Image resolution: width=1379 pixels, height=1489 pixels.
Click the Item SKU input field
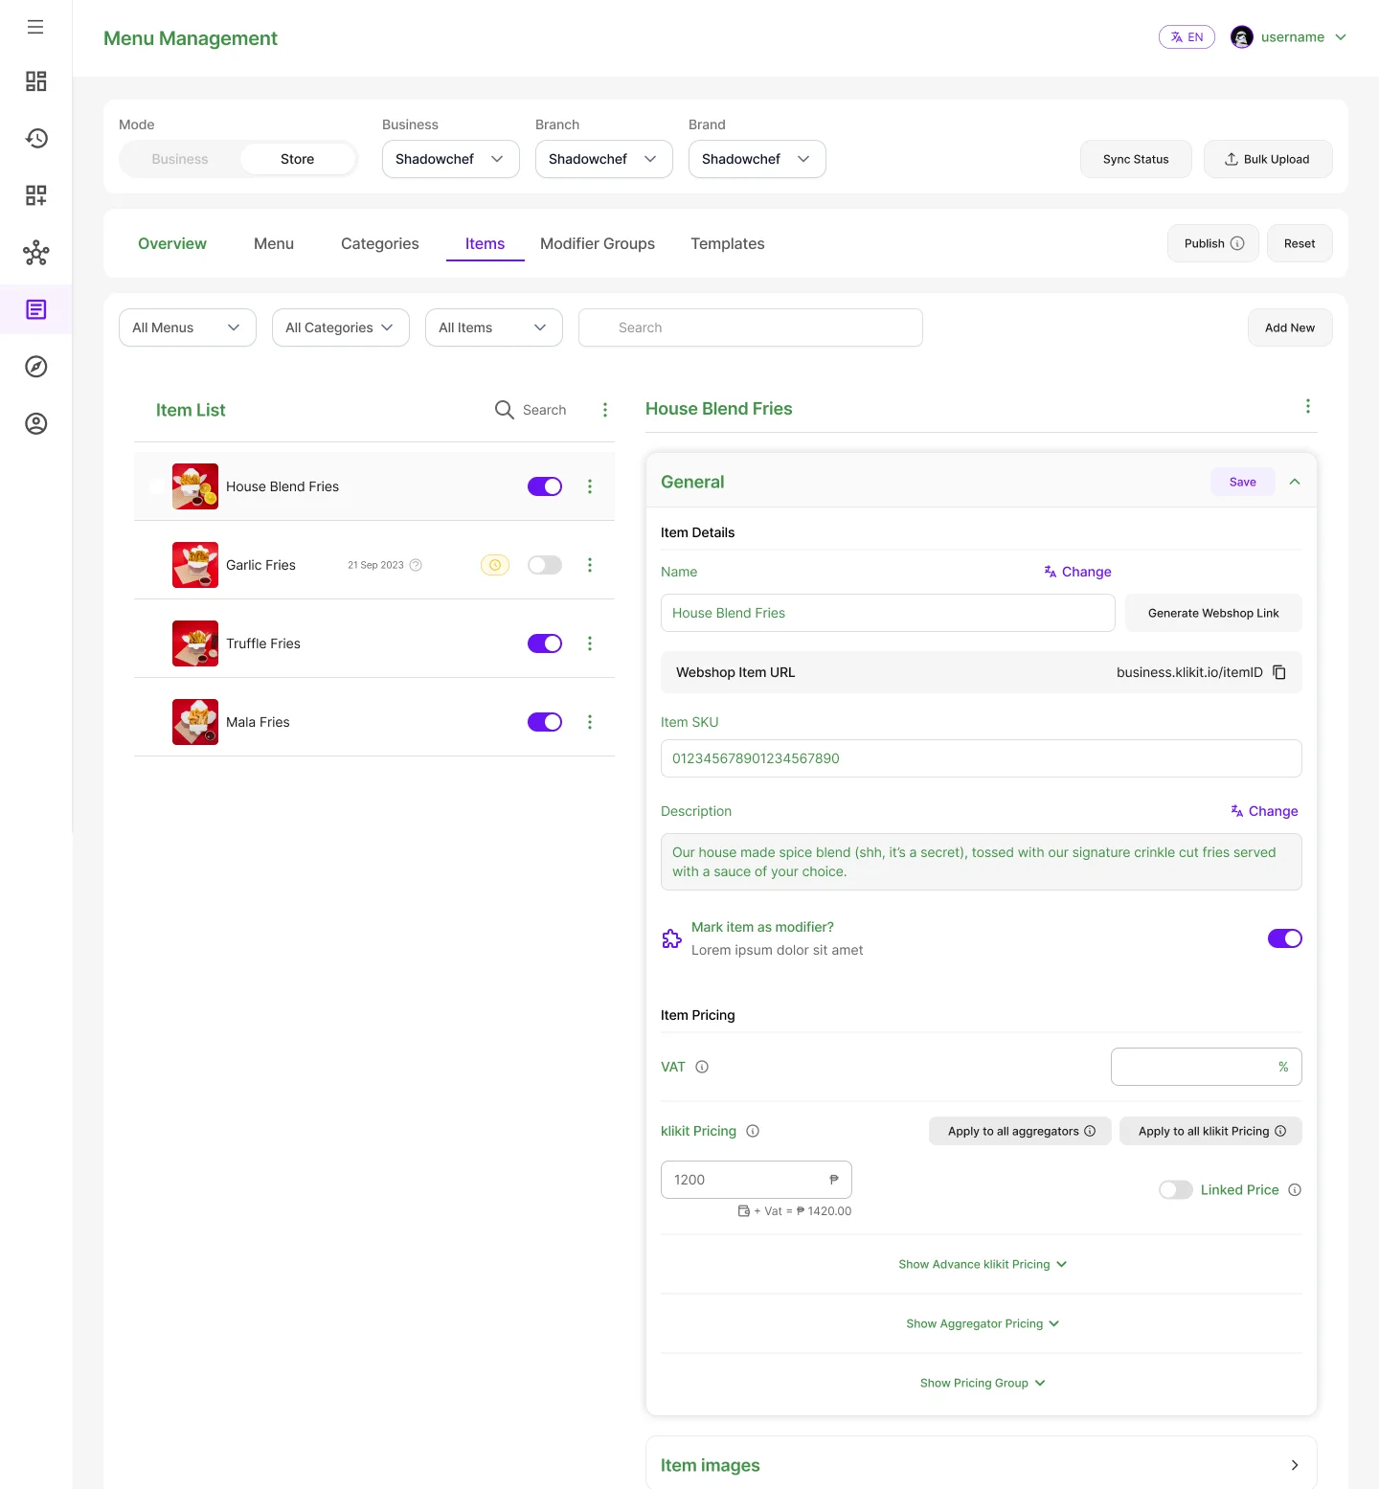pyautogui.click(x=982, y=758)
